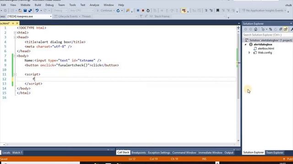Click the indent lines toolbar icon
Viewport: 293px width, 164px height.
coord(206,10)
